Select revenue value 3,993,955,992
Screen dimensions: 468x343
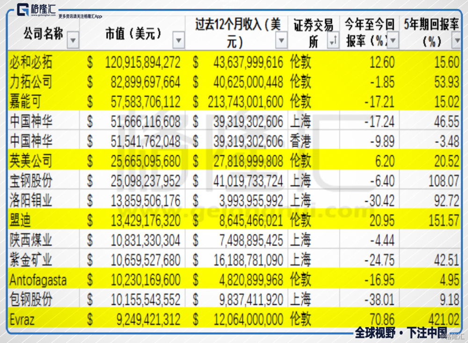(x=251, y=201)
